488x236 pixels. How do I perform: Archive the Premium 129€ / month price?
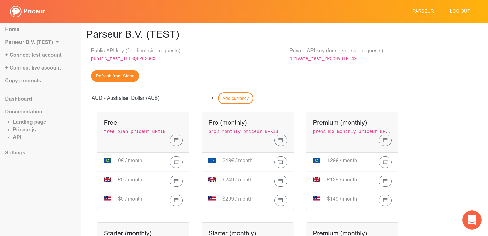tap(385, 162)
